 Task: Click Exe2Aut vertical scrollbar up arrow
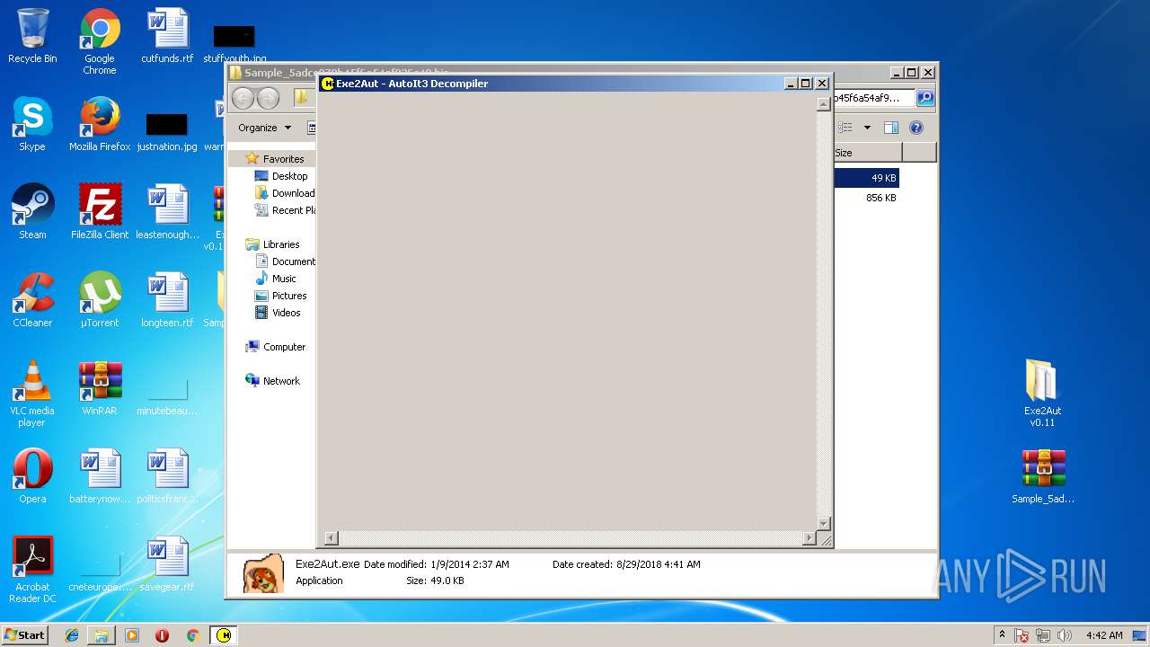(823, 105)
